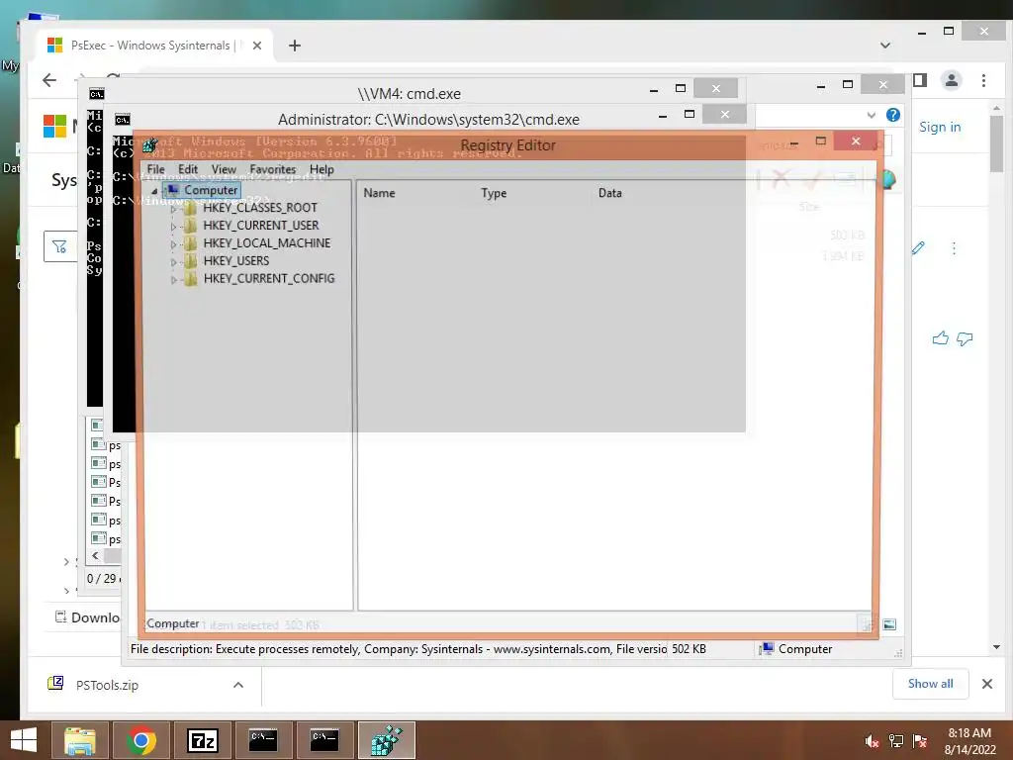Click page edit pencil icon
This screenshot has height=760, width=1013.
[x=918, y=248]
